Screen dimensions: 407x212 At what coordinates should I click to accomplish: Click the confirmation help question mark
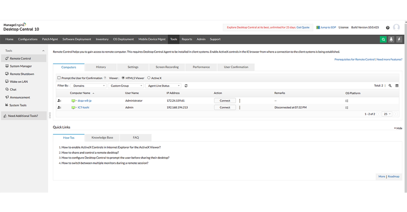[105, 78]
